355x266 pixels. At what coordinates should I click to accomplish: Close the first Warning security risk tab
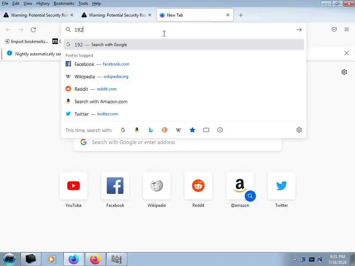click(x=72, y=15)
